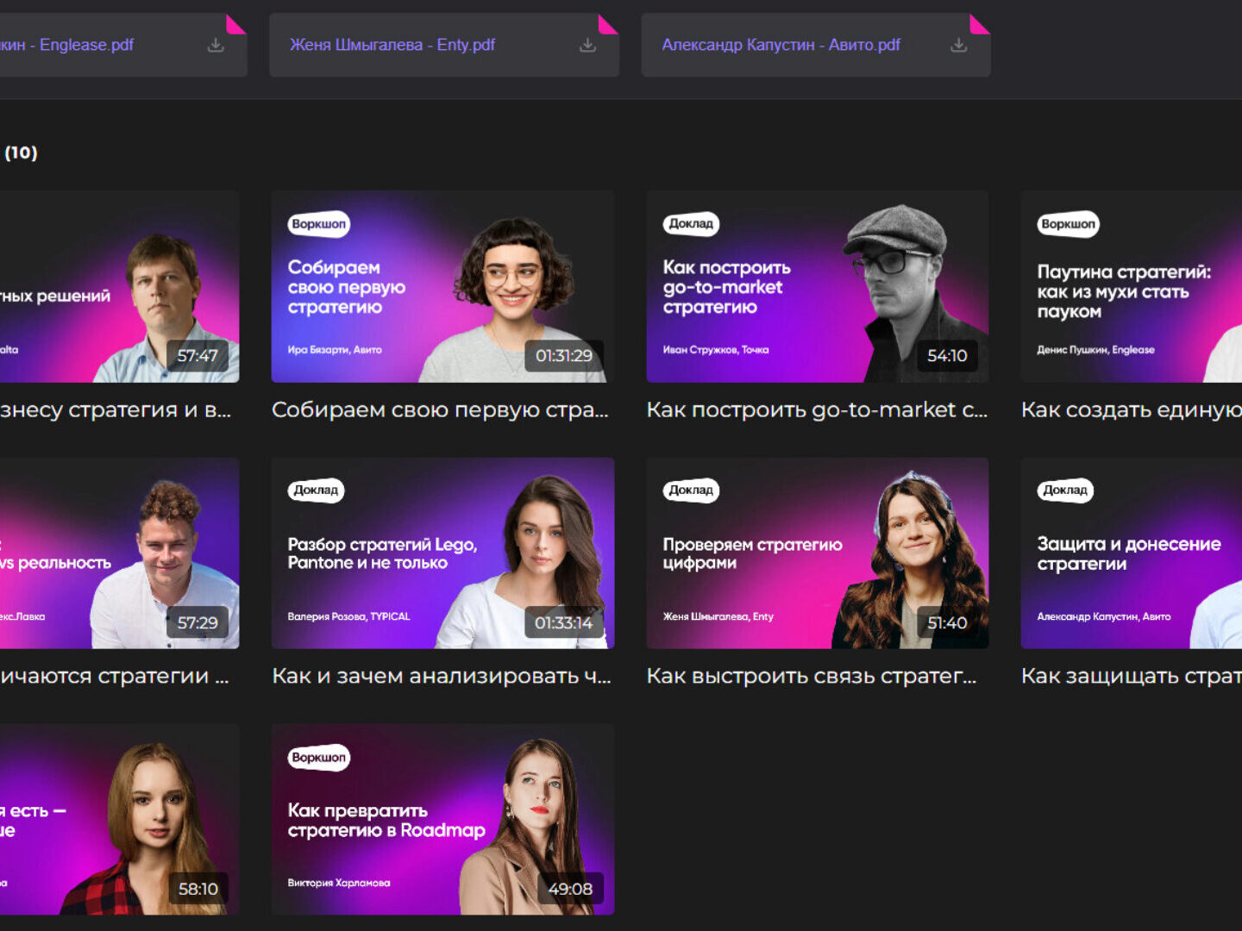Play the Разбор стратегий Lego, Pantone video
This screenshot has width=1242, height=931.
point(442,553)
